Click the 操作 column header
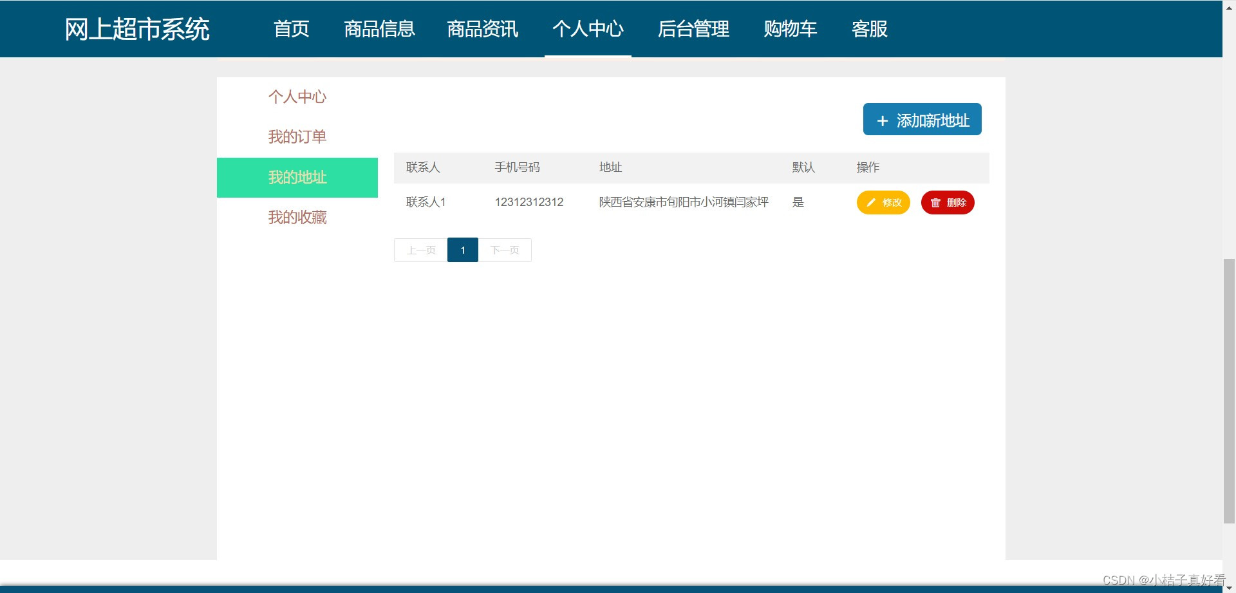Viewport: 1236px width, 593px height. pos(868,167)
